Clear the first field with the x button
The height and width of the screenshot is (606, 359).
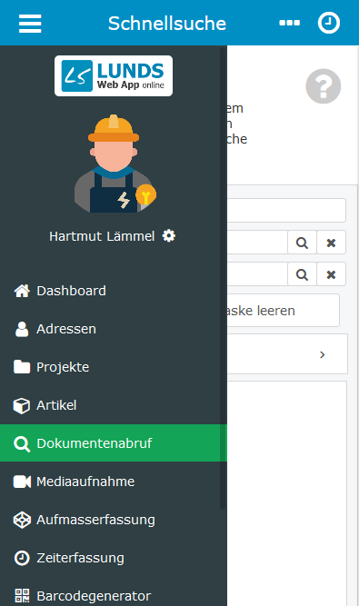tap(331, 243)
